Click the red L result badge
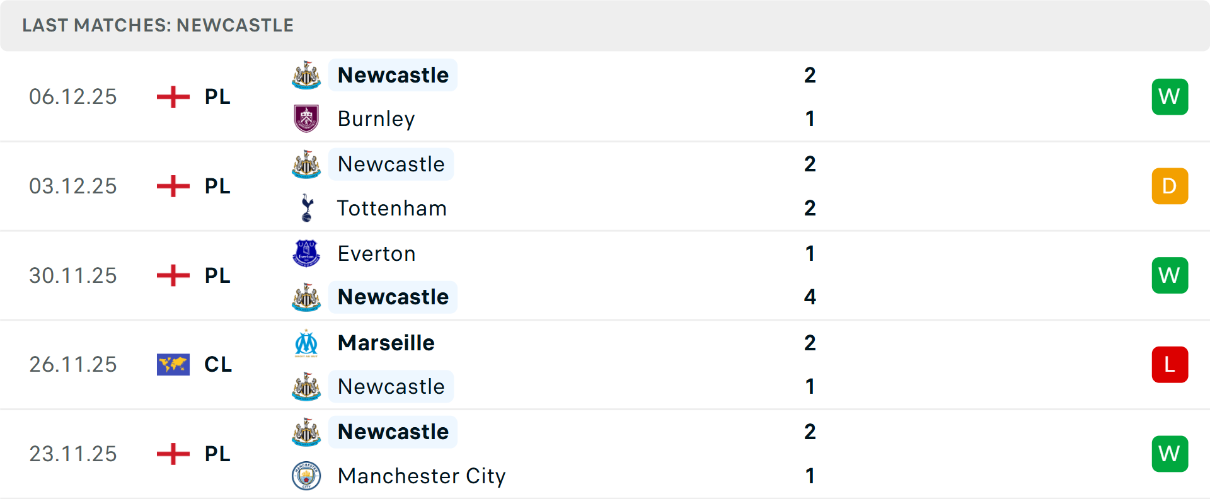 click(1170, 364)
